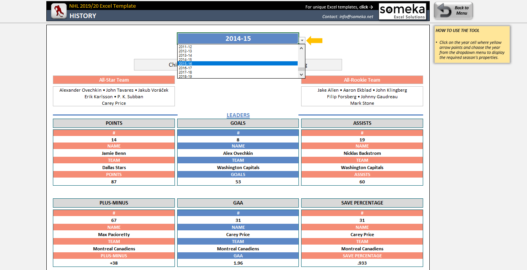Click the Carey Price name under GAA

pyautogui.click(x=238, y=234)
